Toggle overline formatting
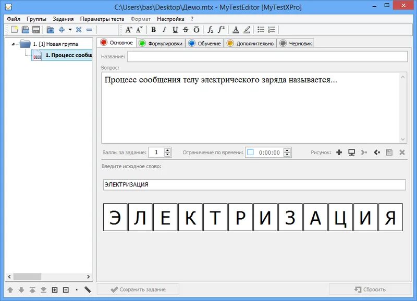This screenshot has height=301, width=417. click(x=197, y=30)
